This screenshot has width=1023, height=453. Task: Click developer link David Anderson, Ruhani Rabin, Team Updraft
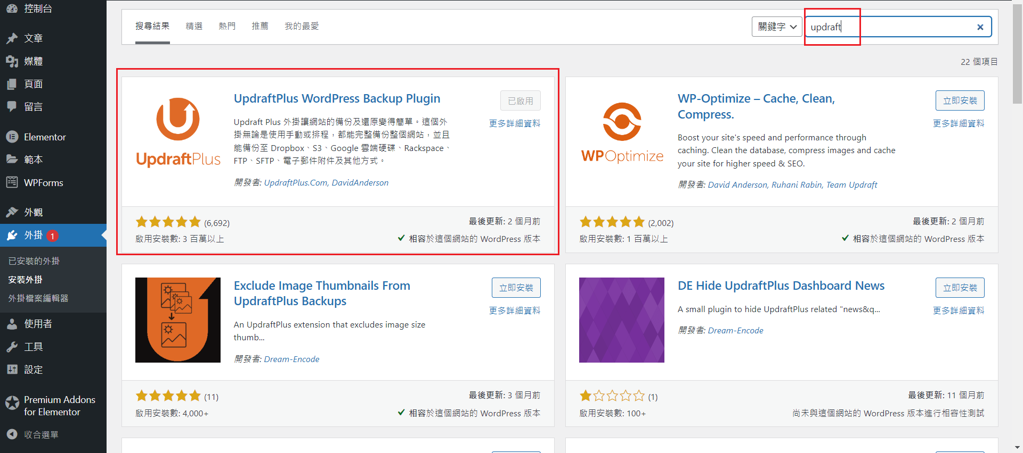792,185
